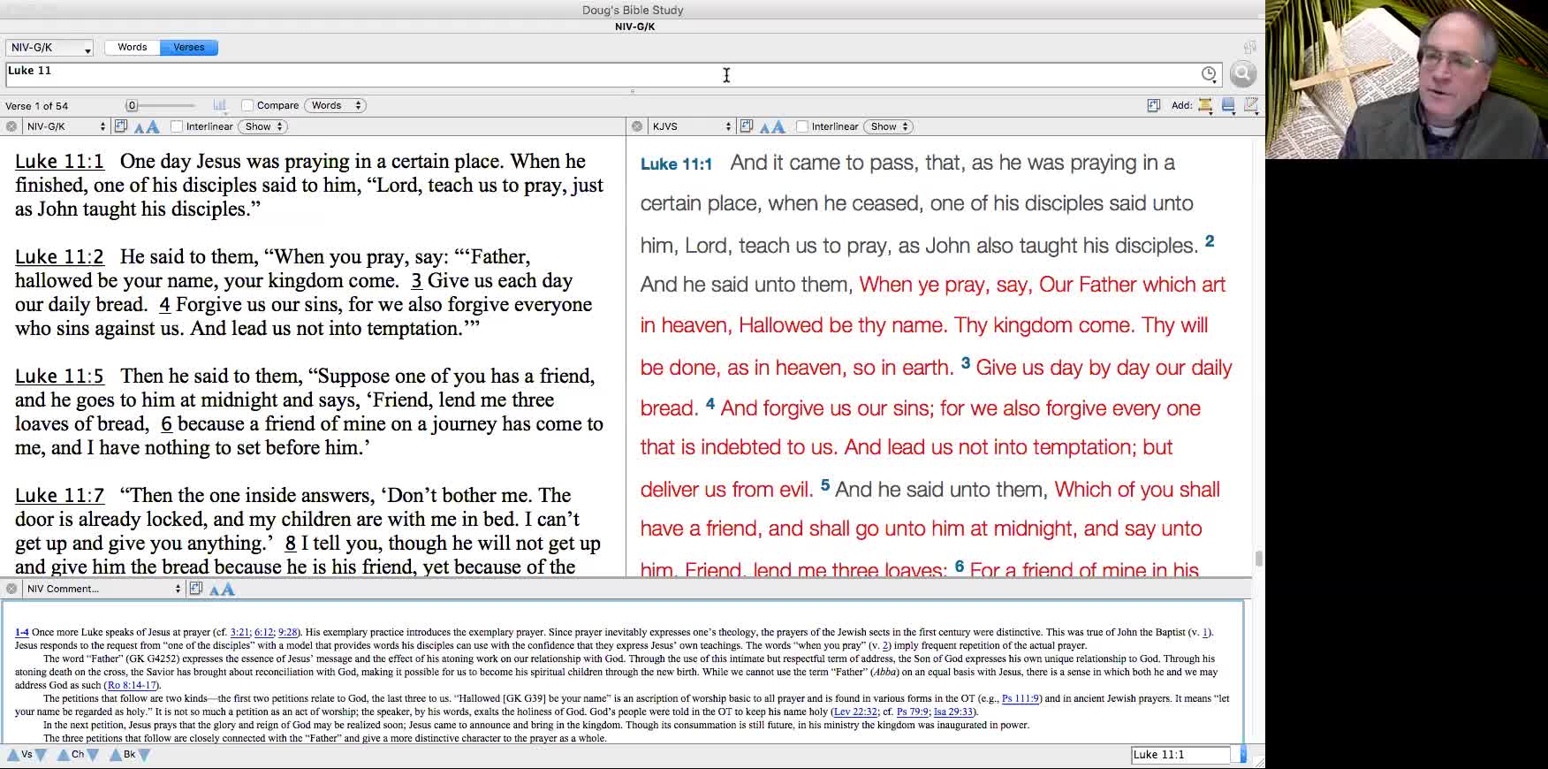Enable Interlinear in the KJVS pane
1548x769 pixels.
pos(802,126)
